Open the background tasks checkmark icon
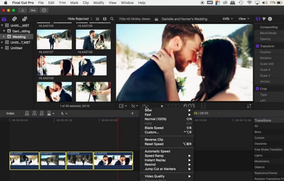The width and height of the screenshot is (284, 181). click(44, 10)
